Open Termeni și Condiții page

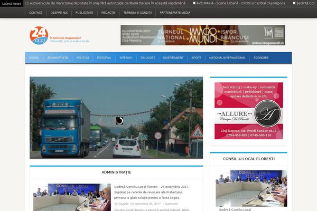(137, 13)
